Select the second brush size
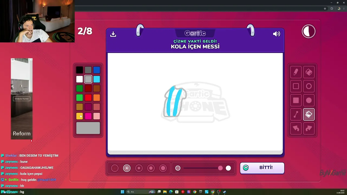 click(x=127, y=168)
